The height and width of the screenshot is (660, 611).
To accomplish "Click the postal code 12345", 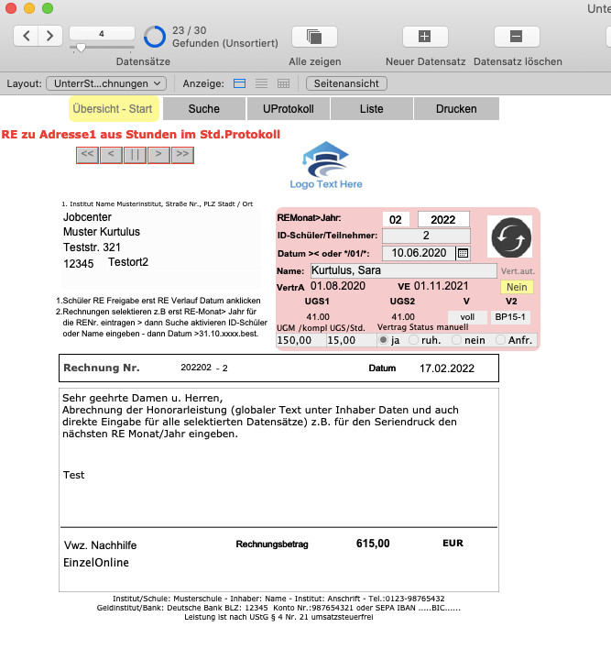I will coord(79,264).
